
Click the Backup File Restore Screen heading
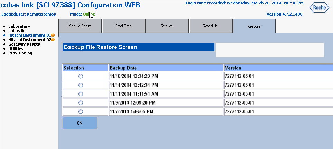(x=139, y=47)
